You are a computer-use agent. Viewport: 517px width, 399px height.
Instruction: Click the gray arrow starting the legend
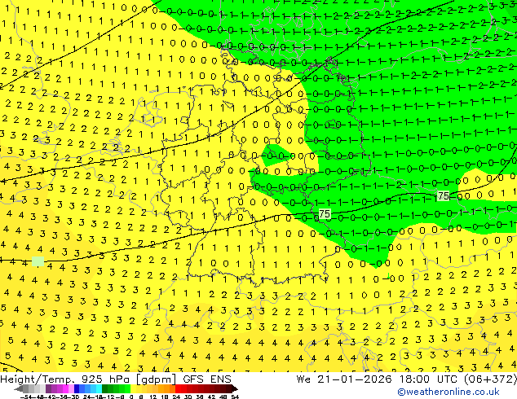click(19, 388)
